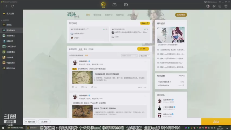Open the DLC管理 button

click(x=44, y=122)
